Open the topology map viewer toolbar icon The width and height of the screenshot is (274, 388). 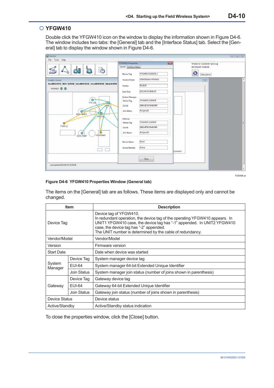53,70
